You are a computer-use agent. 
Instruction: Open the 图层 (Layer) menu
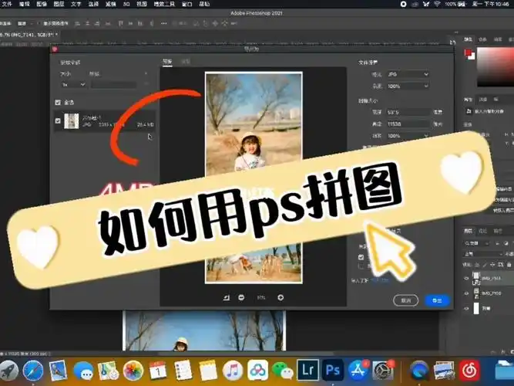pyautogui.click(x=59, y=5)
